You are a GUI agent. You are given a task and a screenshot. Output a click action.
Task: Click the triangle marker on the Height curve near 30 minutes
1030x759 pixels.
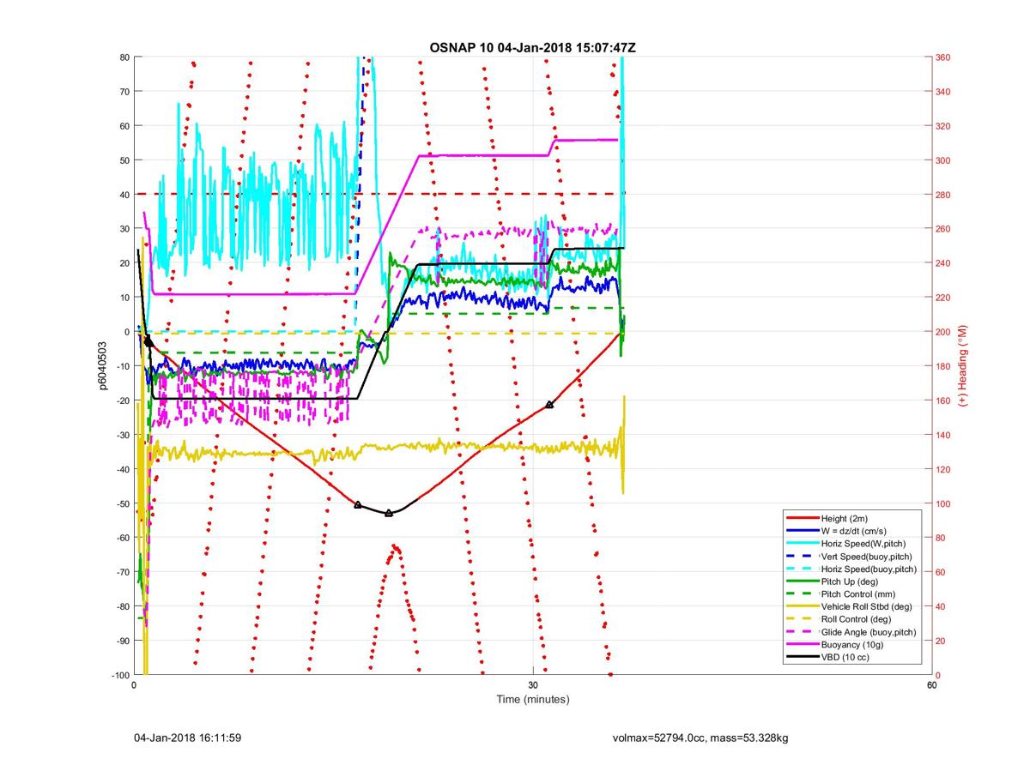tap(549, 405)
